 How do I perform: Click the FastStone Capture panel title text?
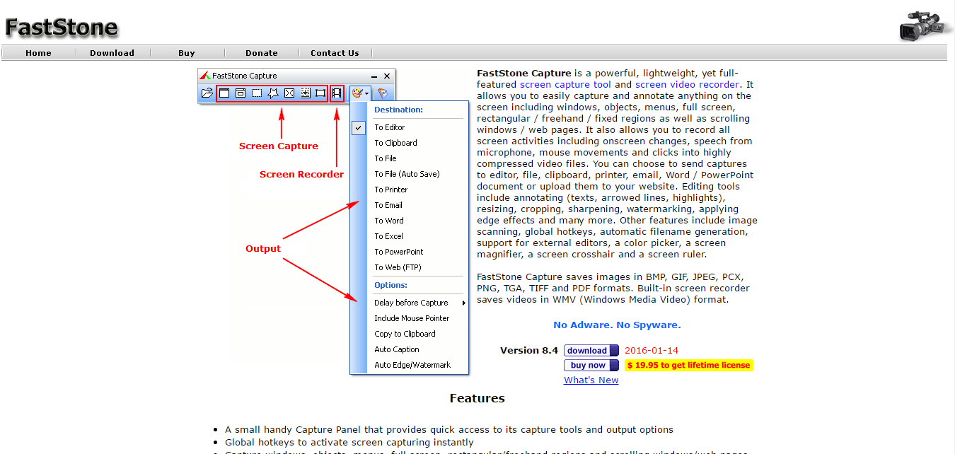point(245,76)
